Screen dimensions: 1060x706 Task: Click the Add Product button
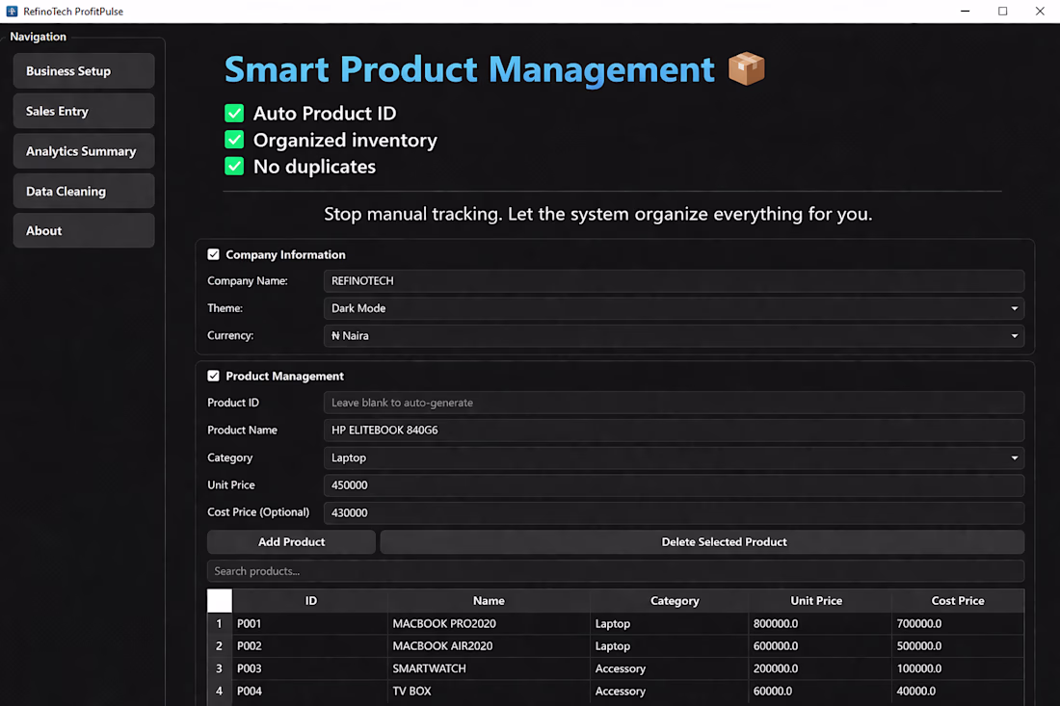291,542
